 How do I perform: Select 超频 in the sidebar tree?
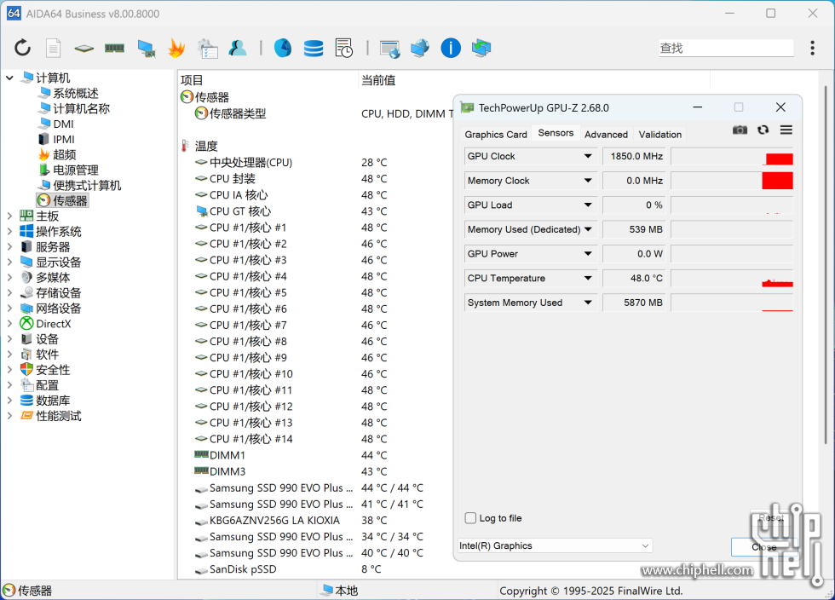(64, 154)
